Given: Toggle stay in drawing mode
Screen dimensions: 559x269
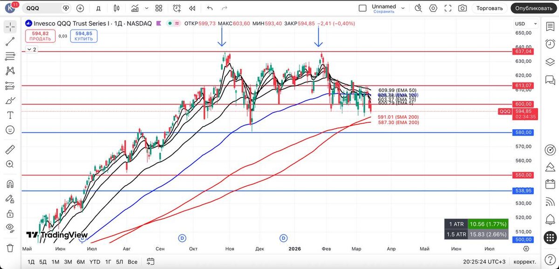Looking at the screenshot, I should pos(10,199).
